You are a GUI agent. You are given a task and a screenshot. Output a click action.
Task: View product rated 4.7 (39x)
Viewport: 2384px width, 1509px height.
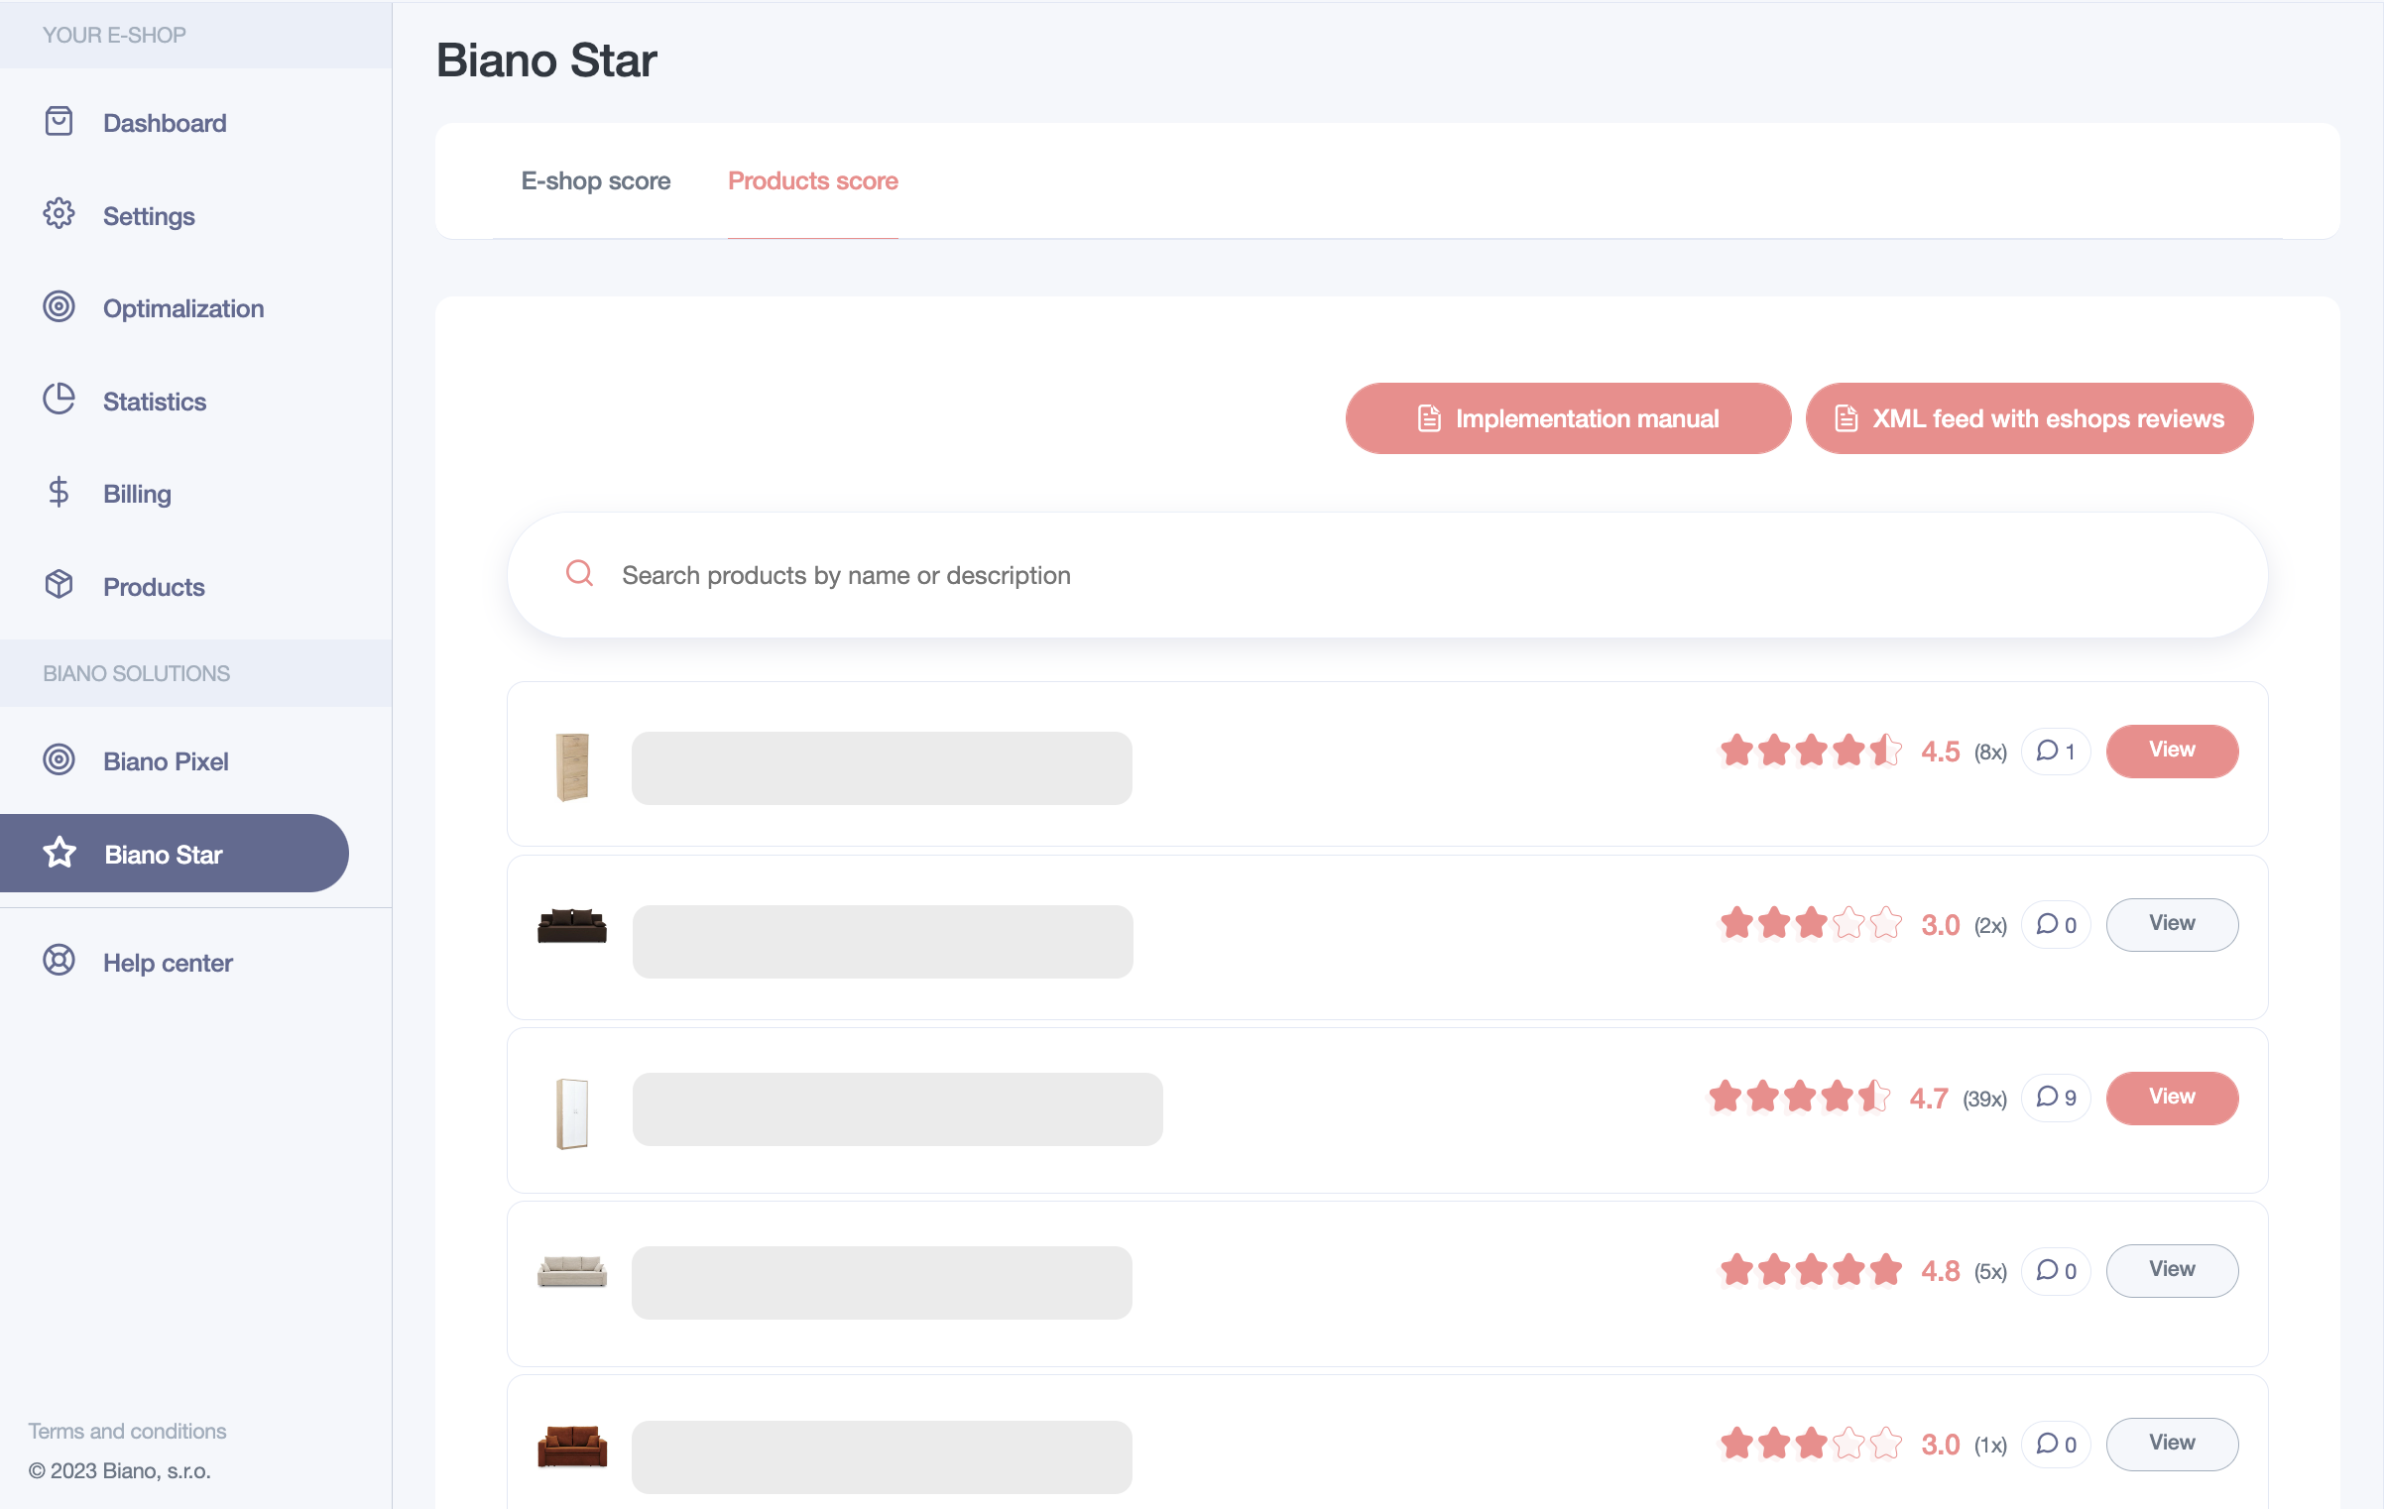click(x=2172, y=1098)
